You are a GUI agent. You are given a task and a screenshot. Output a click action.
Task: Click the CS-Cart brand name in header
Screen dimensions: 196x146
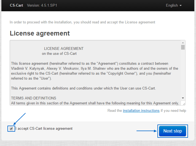click(x=17, y=6)
